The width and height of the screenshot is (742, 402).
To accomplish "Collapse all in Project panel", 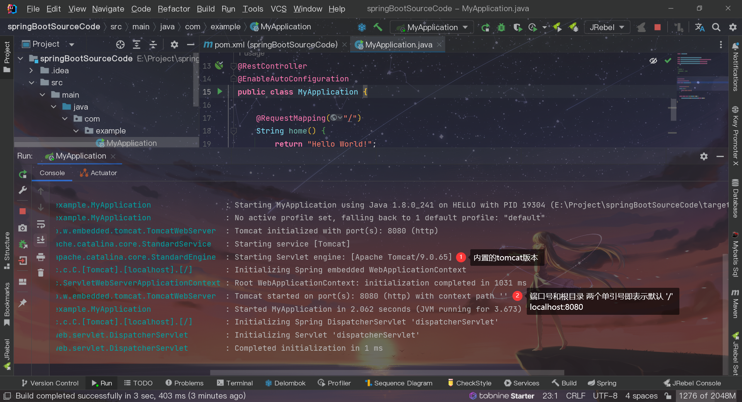I will [x=153, y=45].
